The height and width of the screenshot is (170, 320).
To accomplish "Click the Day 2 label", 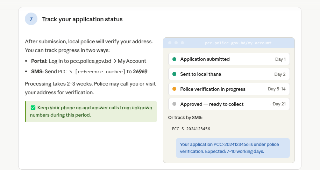I will coord(280,74).
